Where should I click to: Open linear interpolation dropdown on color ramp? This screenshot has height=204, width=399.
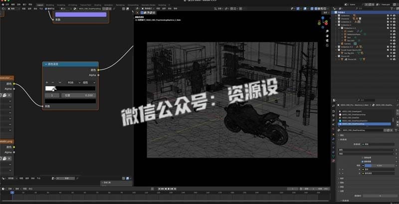pos(89,83)
